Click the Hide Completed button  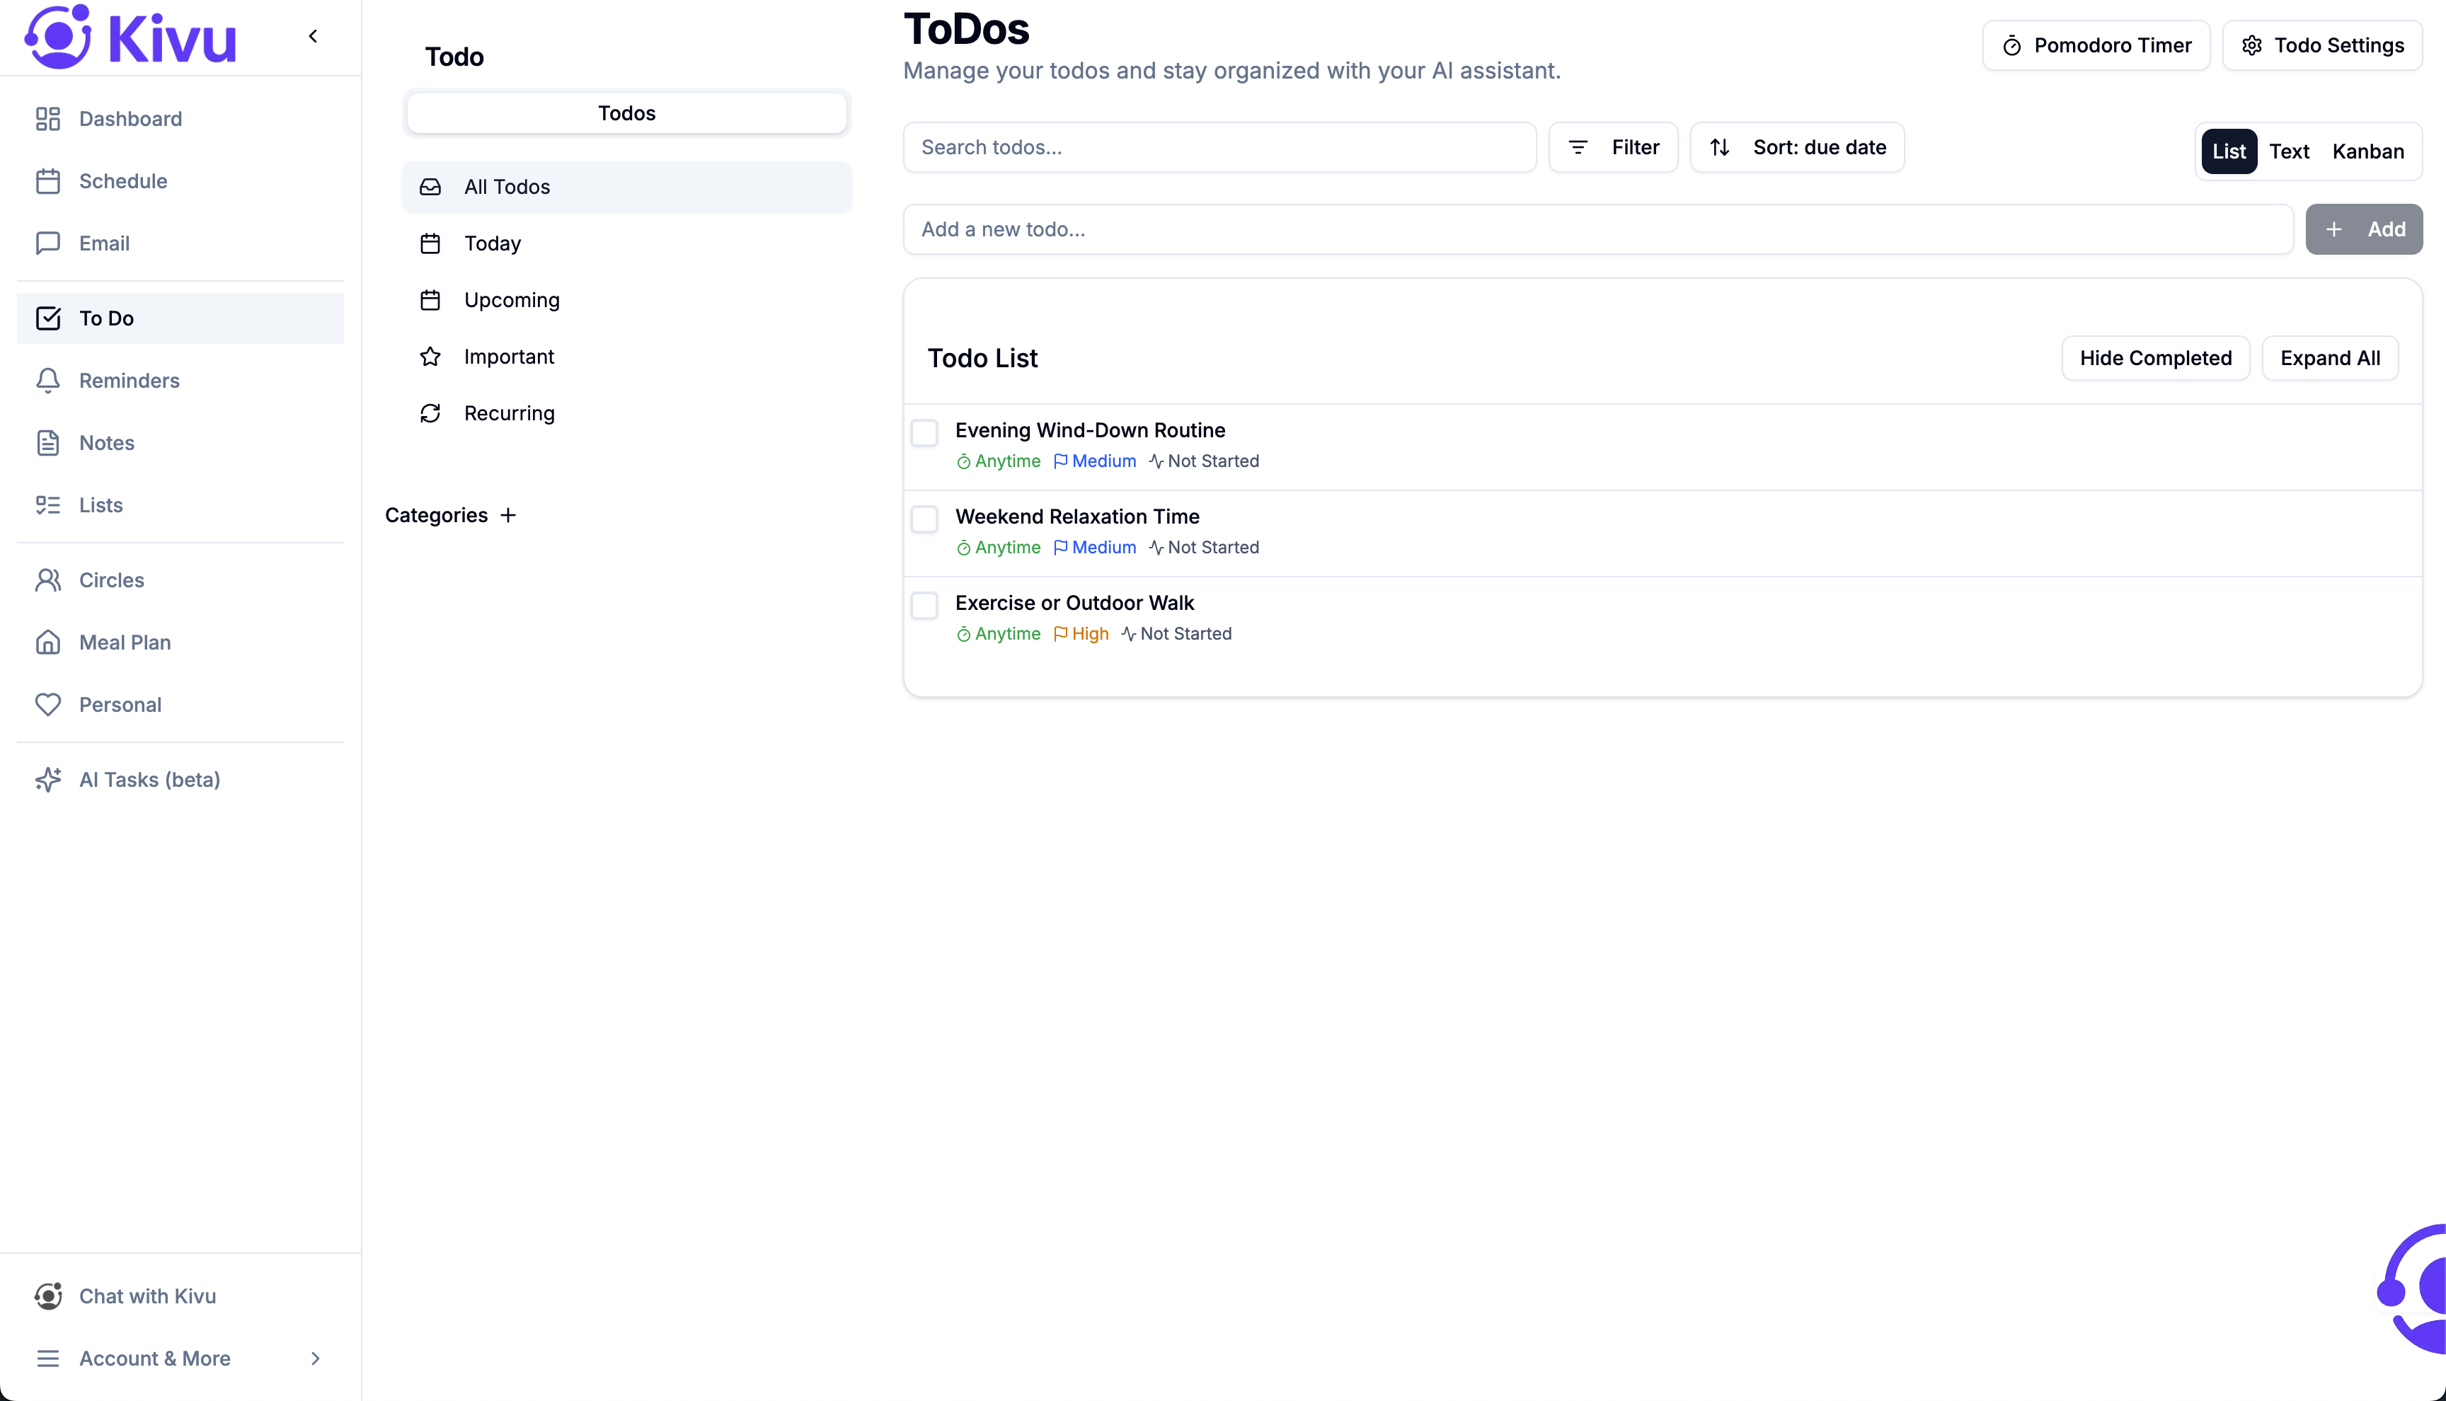pos(2154,357)
